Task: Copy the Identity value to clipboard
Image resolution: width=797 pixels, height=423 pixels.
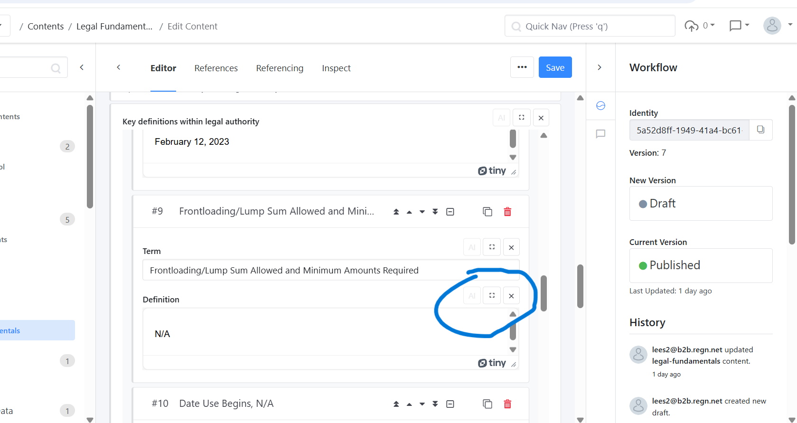Action: (x=760, y=130)
